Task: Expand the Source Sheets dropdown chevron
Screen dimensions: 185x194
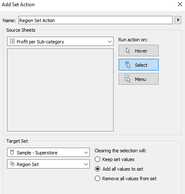Action: (x=110, y=41)
